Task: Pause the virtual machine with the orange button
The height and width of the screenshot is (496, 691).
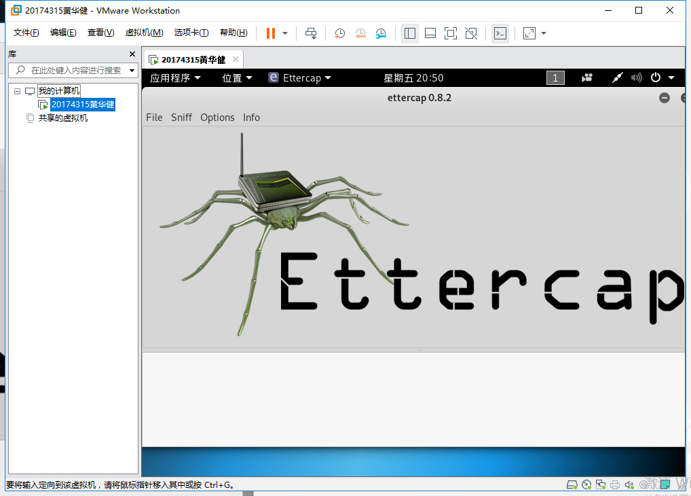Action: pyautogui.click(x=271, y=33)
